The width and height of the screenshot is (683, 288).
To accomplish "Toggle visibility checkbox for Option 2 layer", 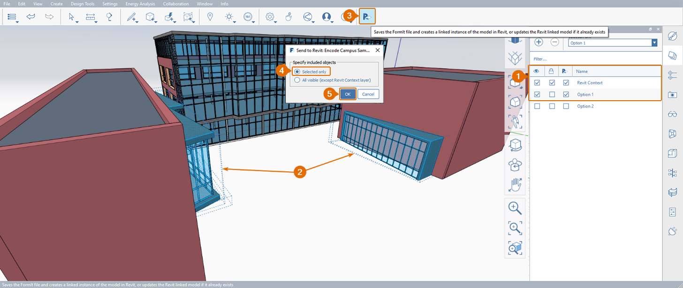I will pyautogui.click(x=538, y=106).
